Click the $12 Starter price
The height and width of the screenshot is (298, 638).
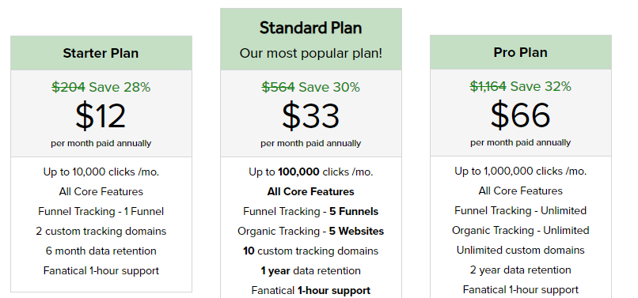[101, 116]
